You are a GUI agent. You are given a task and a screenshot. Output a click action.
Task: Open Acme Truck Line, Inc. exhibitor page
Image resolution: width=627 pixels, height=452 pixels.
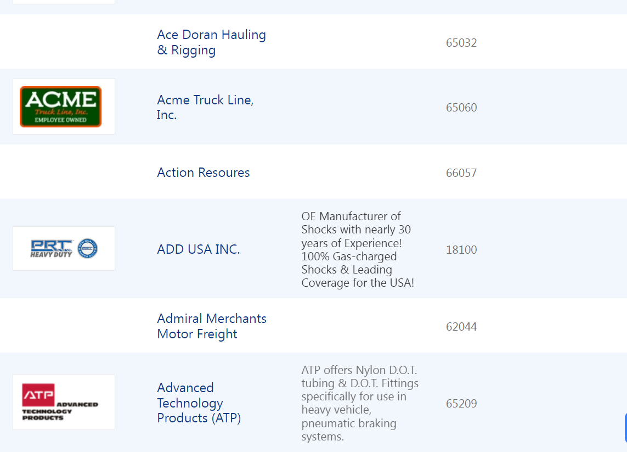[x=205, y=107]
